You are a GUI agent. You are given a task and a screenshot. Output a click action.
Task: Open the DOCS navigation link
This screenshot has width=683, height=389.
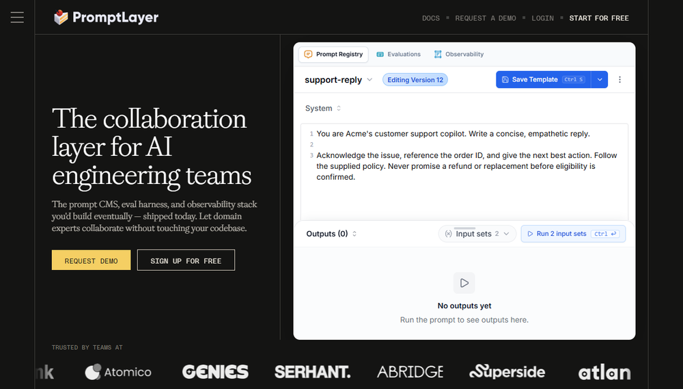tap(431, 18)
